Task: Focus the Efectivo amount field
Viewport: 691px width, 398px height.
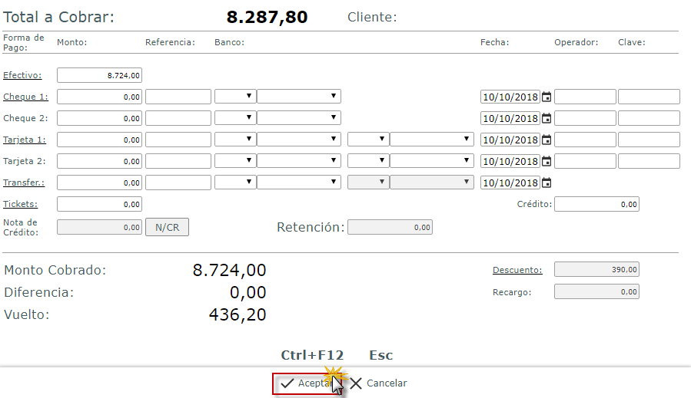Action: pos(99,75)
